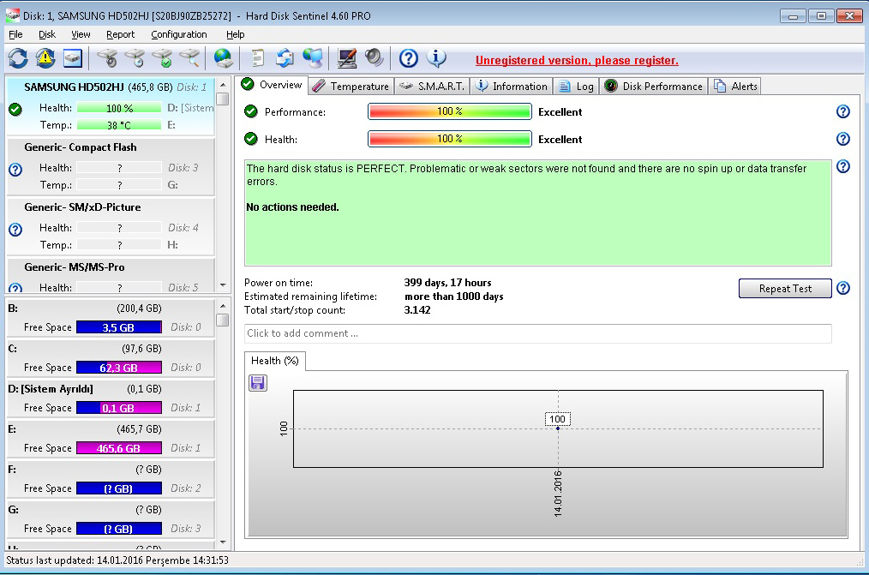Click the send report envelope icon
The image size is (869, 575).
coord(285,58)
